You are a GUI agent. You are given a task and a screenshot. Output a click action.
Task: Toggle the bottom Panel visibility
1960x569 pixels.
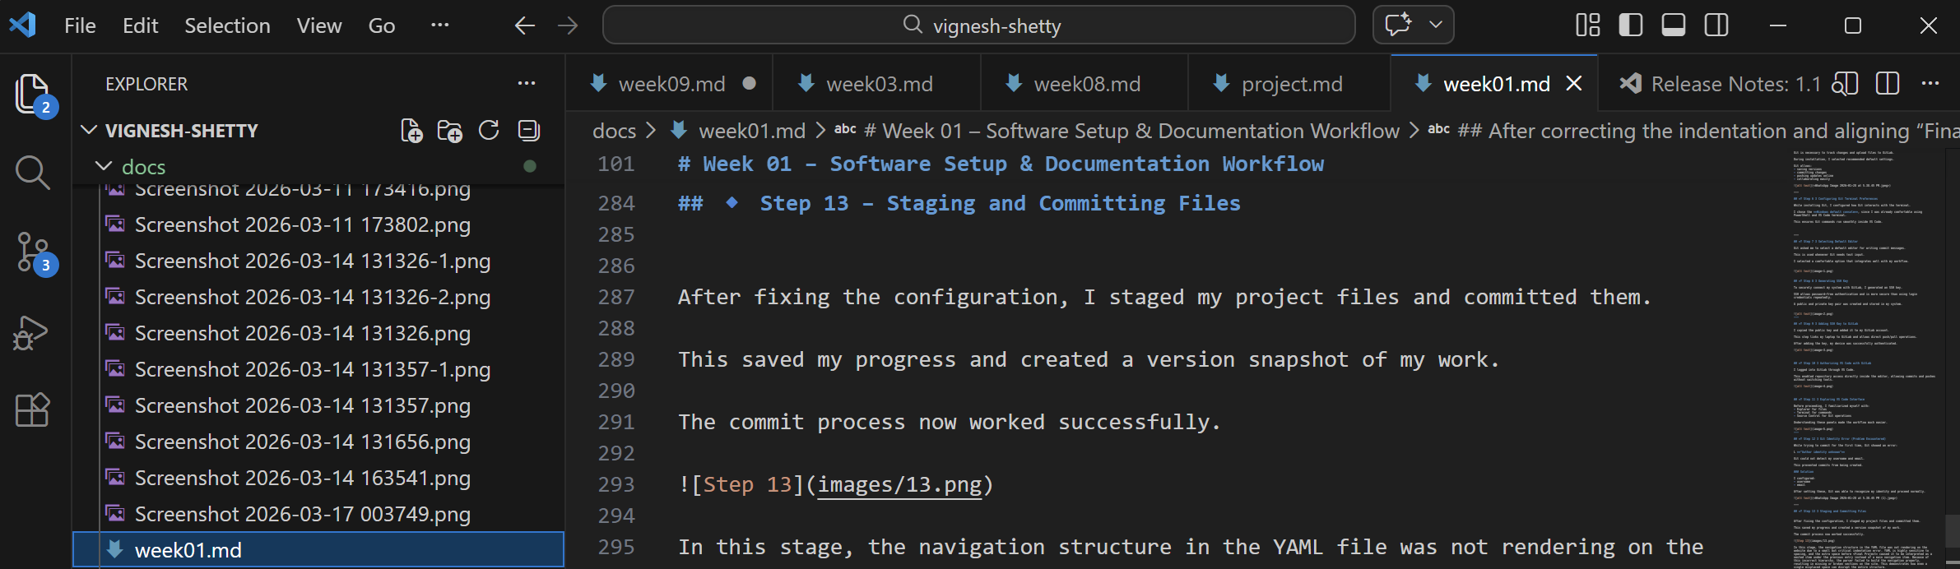pos(1673,25)
